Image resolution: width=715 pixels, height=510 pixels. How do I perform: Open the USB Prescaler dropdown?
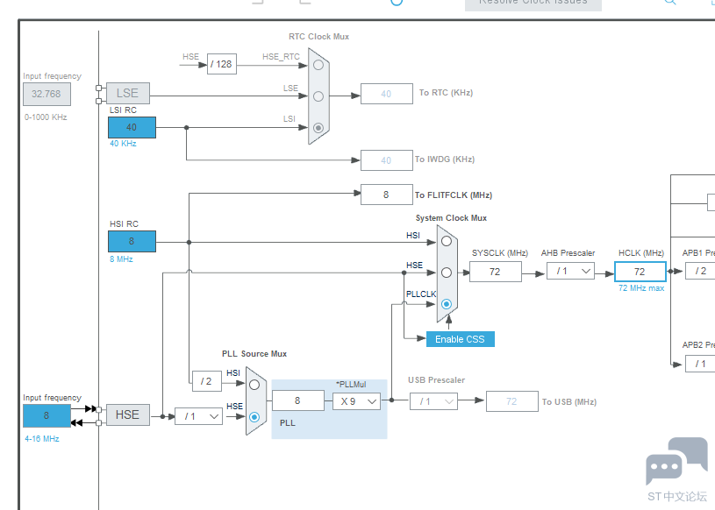[x=433, y=400]
